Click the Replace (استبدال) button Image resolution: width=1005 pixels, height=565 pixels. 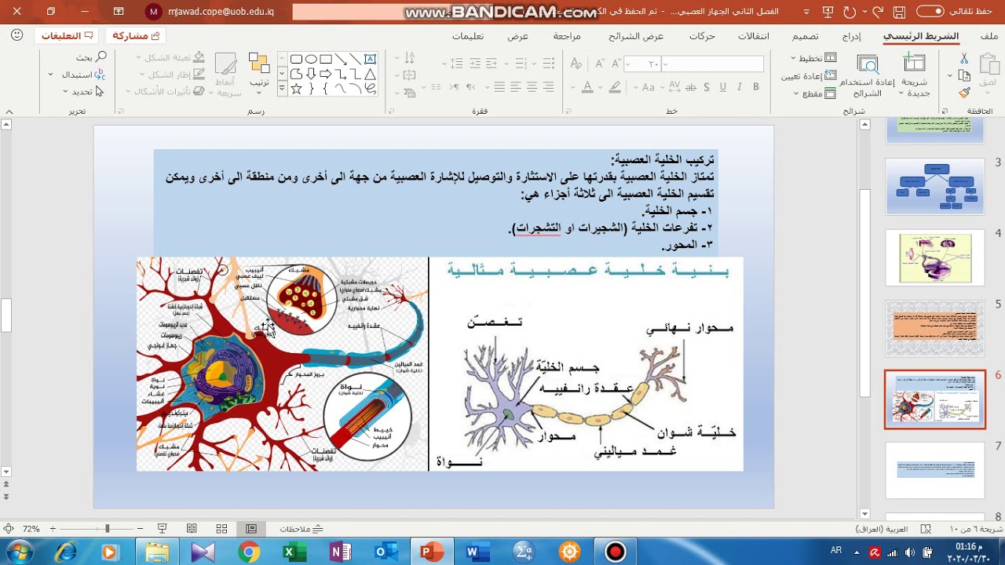tap(83, 75)
